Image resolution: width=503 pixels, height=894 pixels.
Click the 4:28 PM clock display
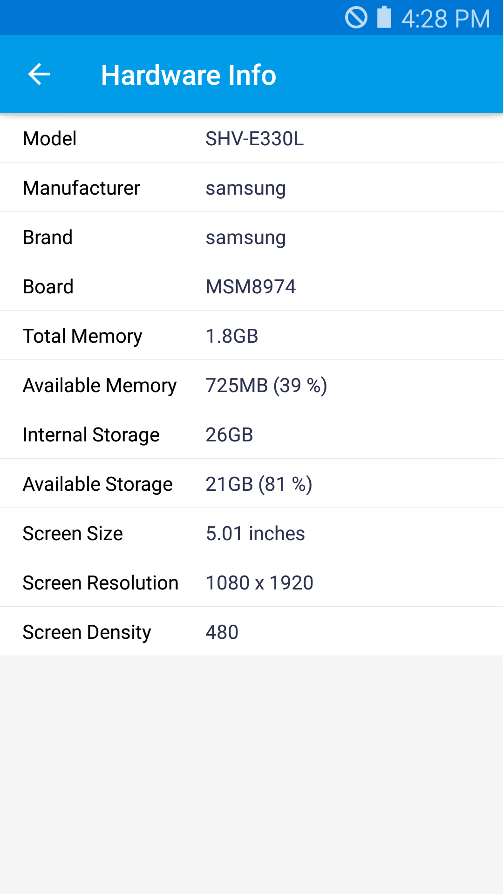442,18
